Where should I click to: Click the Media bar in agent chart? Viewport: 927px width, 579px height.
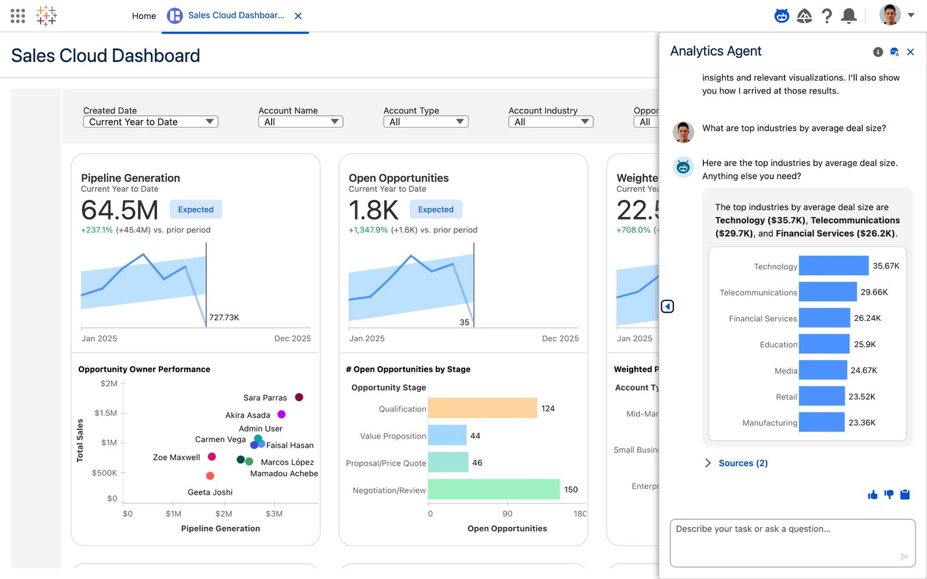[x=823, y=370]
